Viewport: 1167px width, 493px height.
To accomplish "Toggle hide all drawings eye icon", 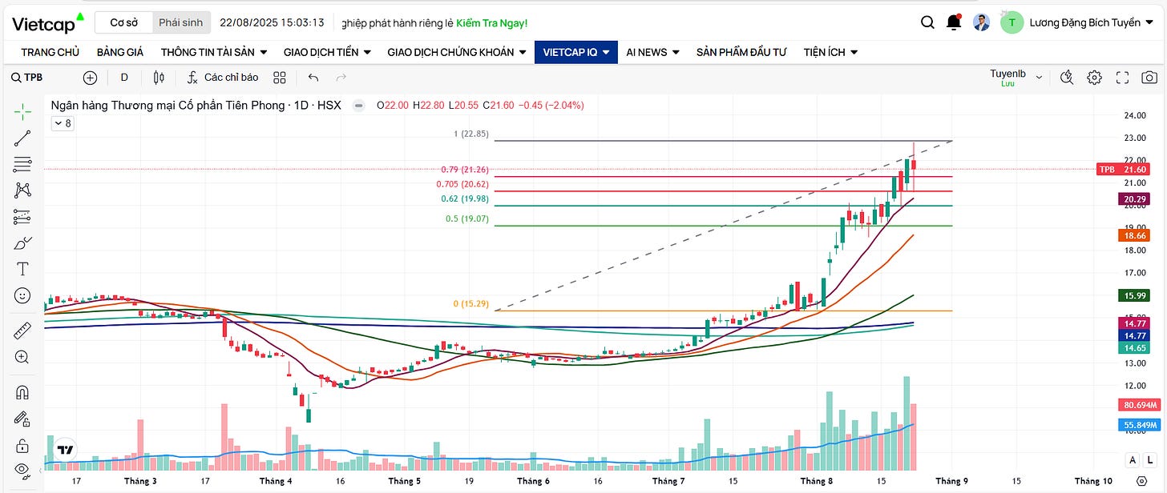I will tap(22, 470).
